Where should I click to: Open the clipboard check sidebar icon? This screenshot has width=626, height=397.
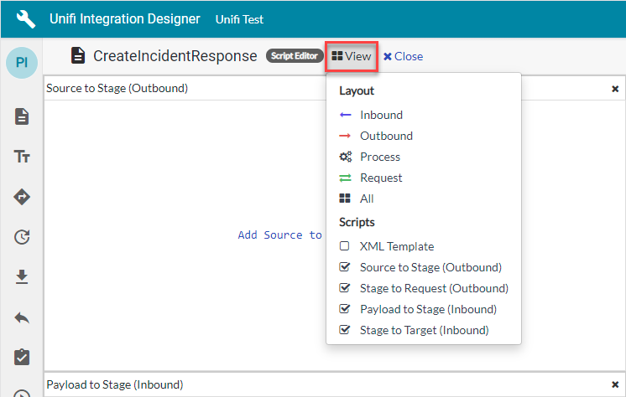pyautogui.click(x=22, y=358)
